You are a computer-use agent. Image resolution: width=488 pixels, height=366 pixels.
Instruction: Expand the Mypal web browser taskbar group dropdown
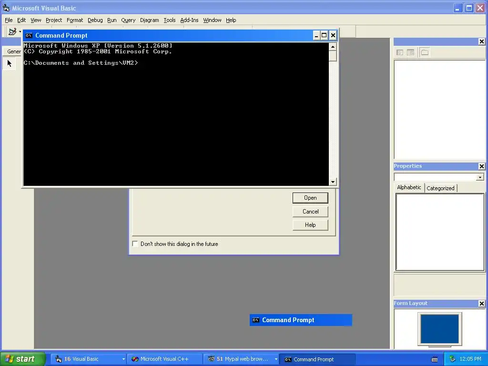276,359
